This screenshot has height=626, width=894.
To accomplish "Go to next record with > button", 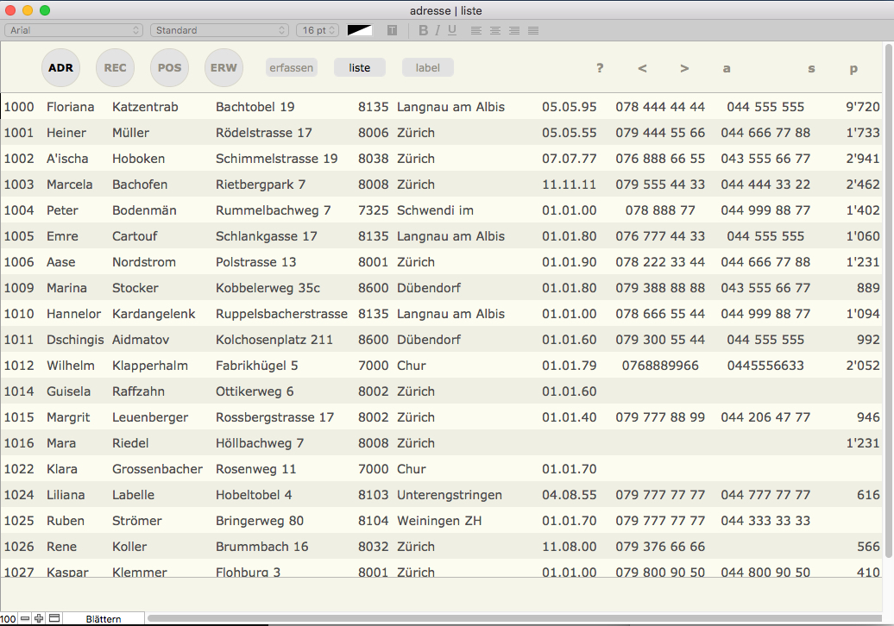I will 684,68.
